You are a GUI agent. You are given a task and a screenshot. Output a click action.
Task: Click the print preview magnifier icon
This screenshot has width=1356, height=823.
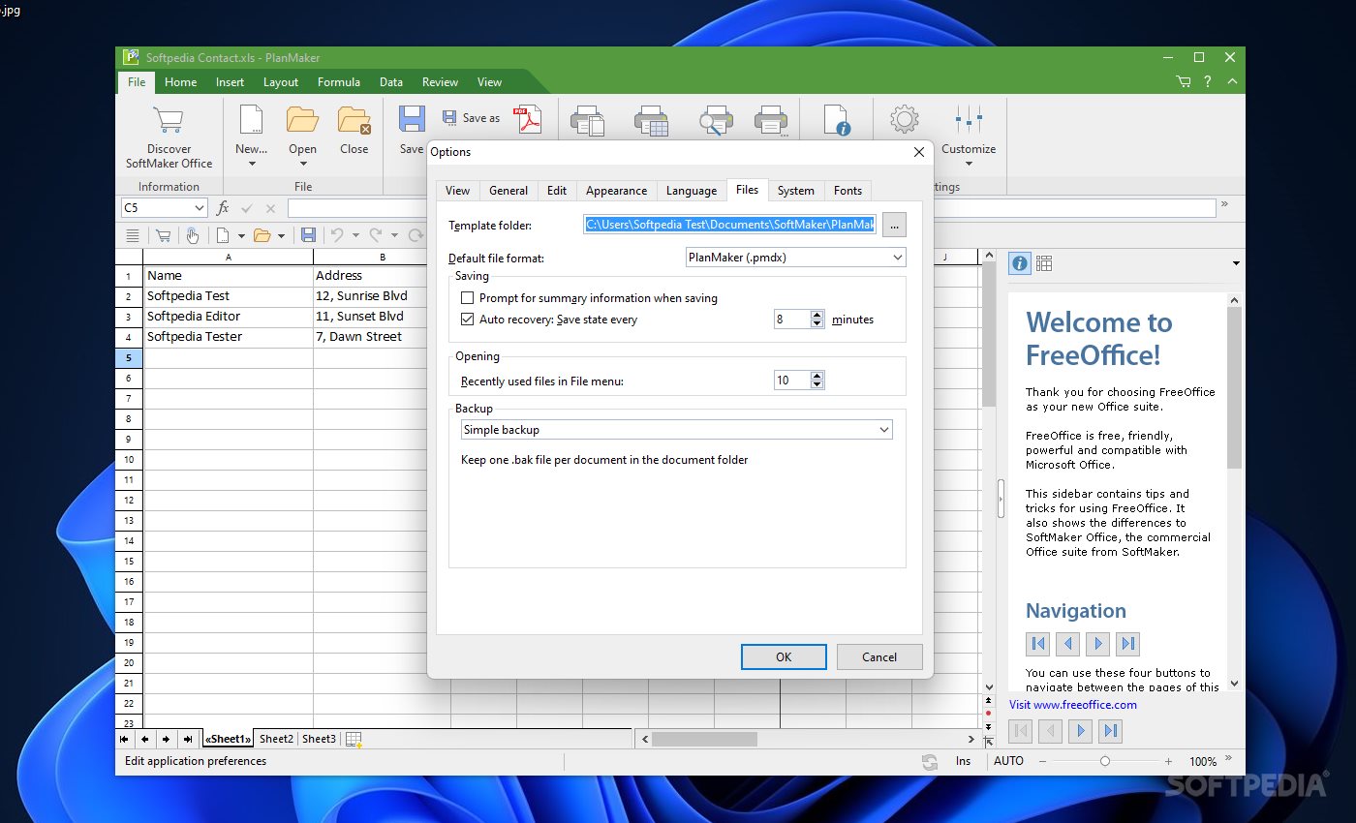click(716, 120)
